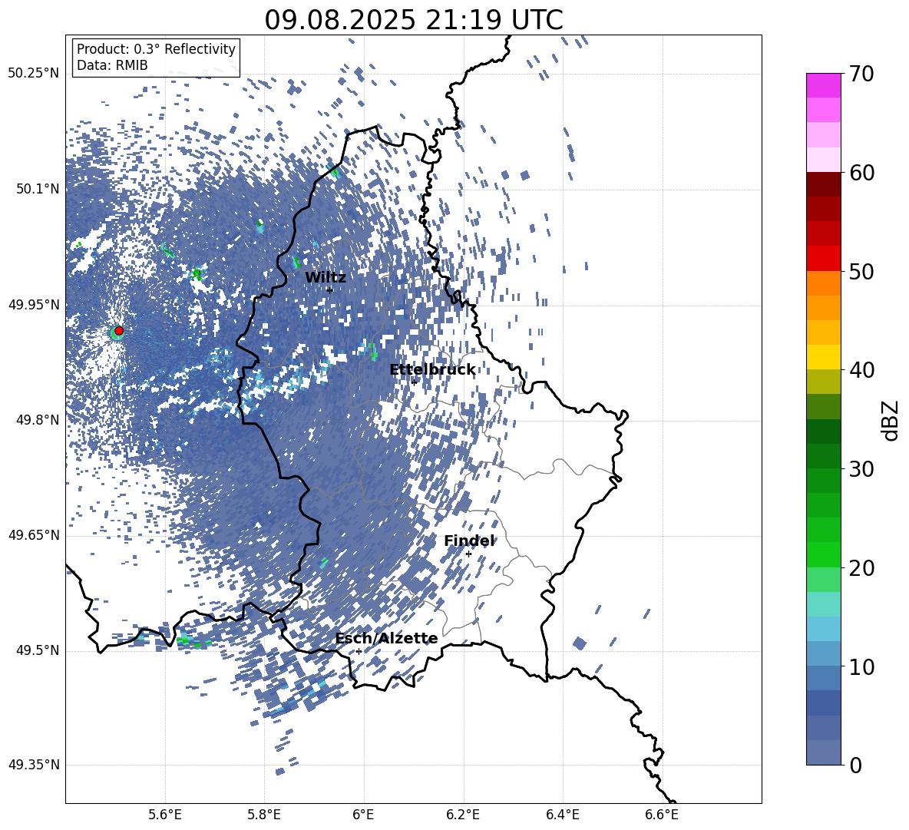The width and height of the screenshot is (909, 830).
Task: Click the colorbar value 10
Action: [x=861, y=667]
